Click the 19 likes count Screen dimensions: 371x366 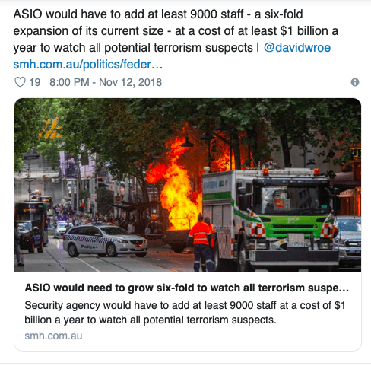tap(35, 82)
